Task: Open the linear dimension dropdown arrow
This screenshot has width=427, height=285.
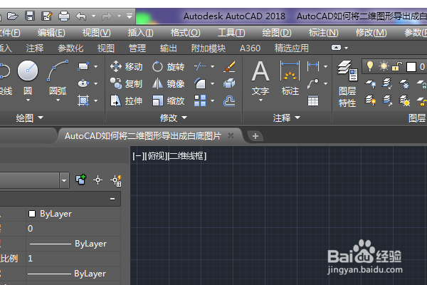Action: (325, 66)
